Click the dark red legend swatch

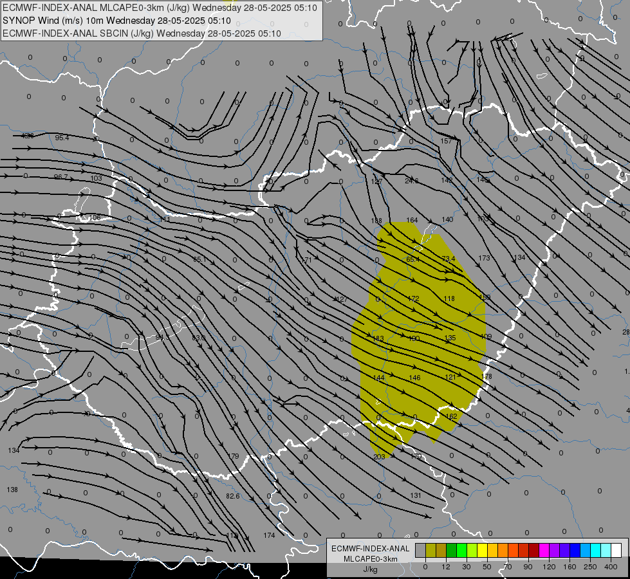pyautogui.click(x=534, y=550)
